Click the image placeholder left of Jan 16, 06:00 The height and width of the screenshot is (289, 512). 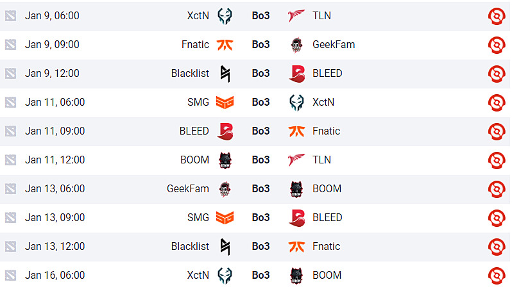10,275
